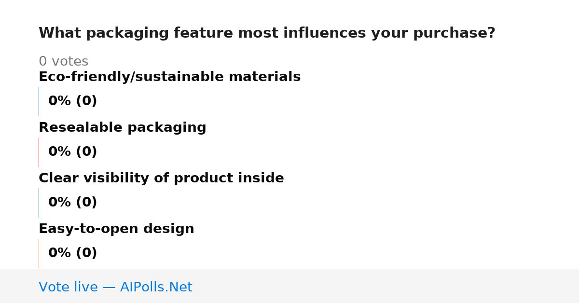Click the blue Eco-friendly result bar
Image resolution: width=579 pixels, height=303 pixels.
(39, 101)
